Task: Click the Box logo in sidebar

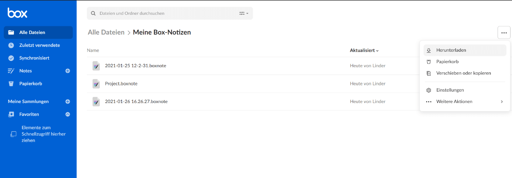Action: pos(17,13)
